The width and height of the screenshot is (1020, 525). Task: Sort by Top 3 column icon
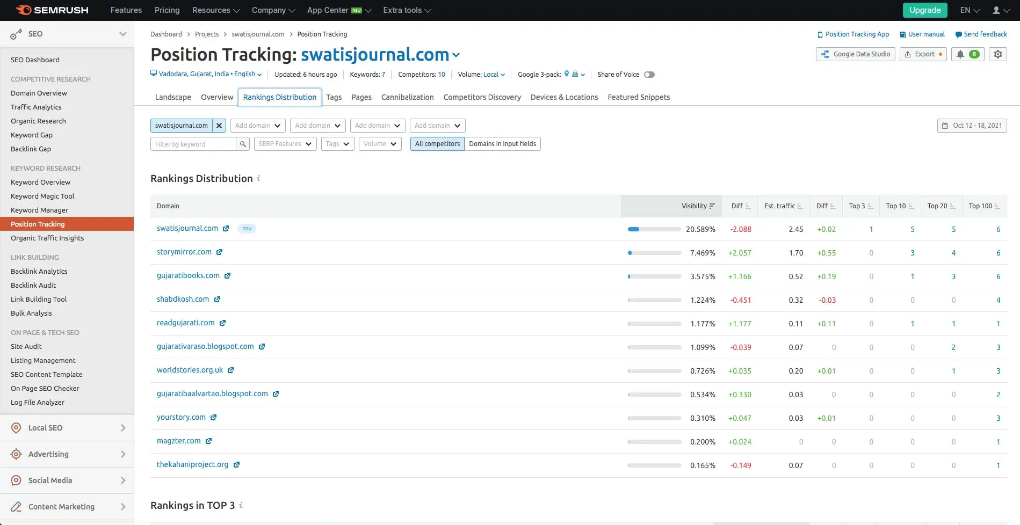pyautogui.click(x=870, y=206)
